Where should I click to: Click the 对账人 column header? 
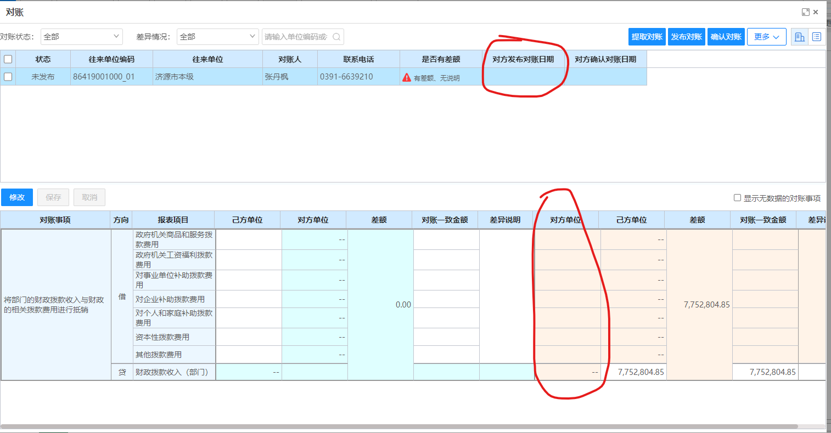(x=290, y=59)
